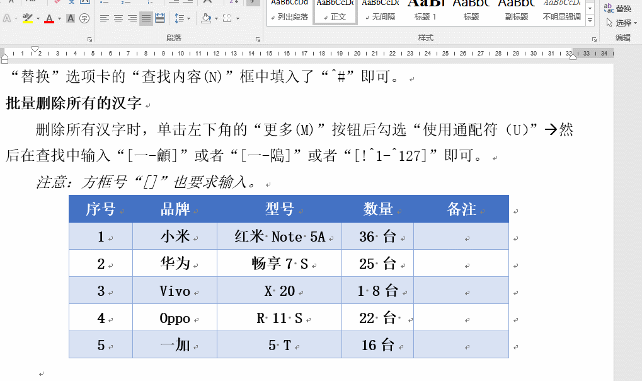642x381 pixels.
Task: Expand the shading color dropdown arrow
Action: 216,18
